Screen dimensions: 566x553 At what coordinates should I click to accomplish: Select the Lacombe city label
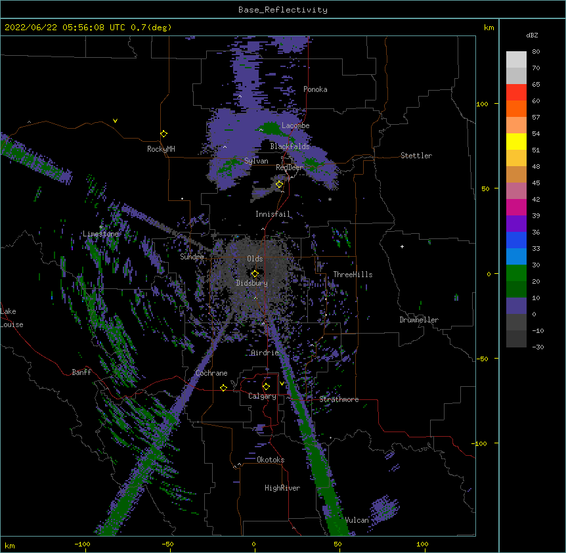tap(295, 125)
